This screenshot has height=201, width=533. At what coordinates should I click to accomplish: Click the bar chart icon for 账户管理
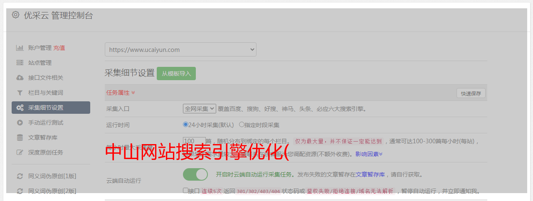point(20,48)
